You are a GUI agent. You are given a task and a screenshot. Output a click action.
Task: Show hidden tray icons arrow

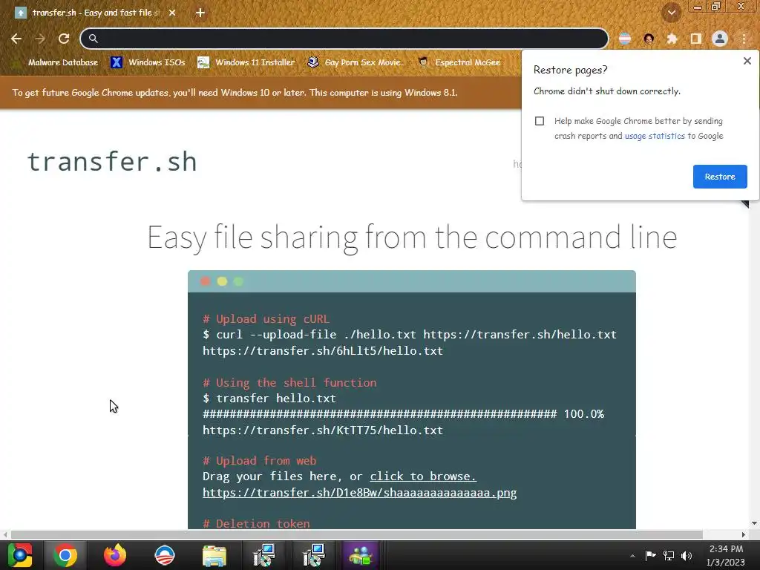point(632,556)
